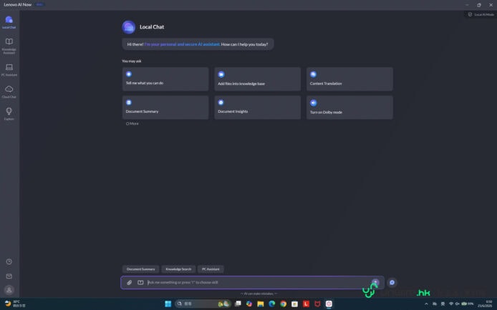Select the 'Tell me what you can do' card
The width and height of the screenshot is (497, 310).
point(165,79)
